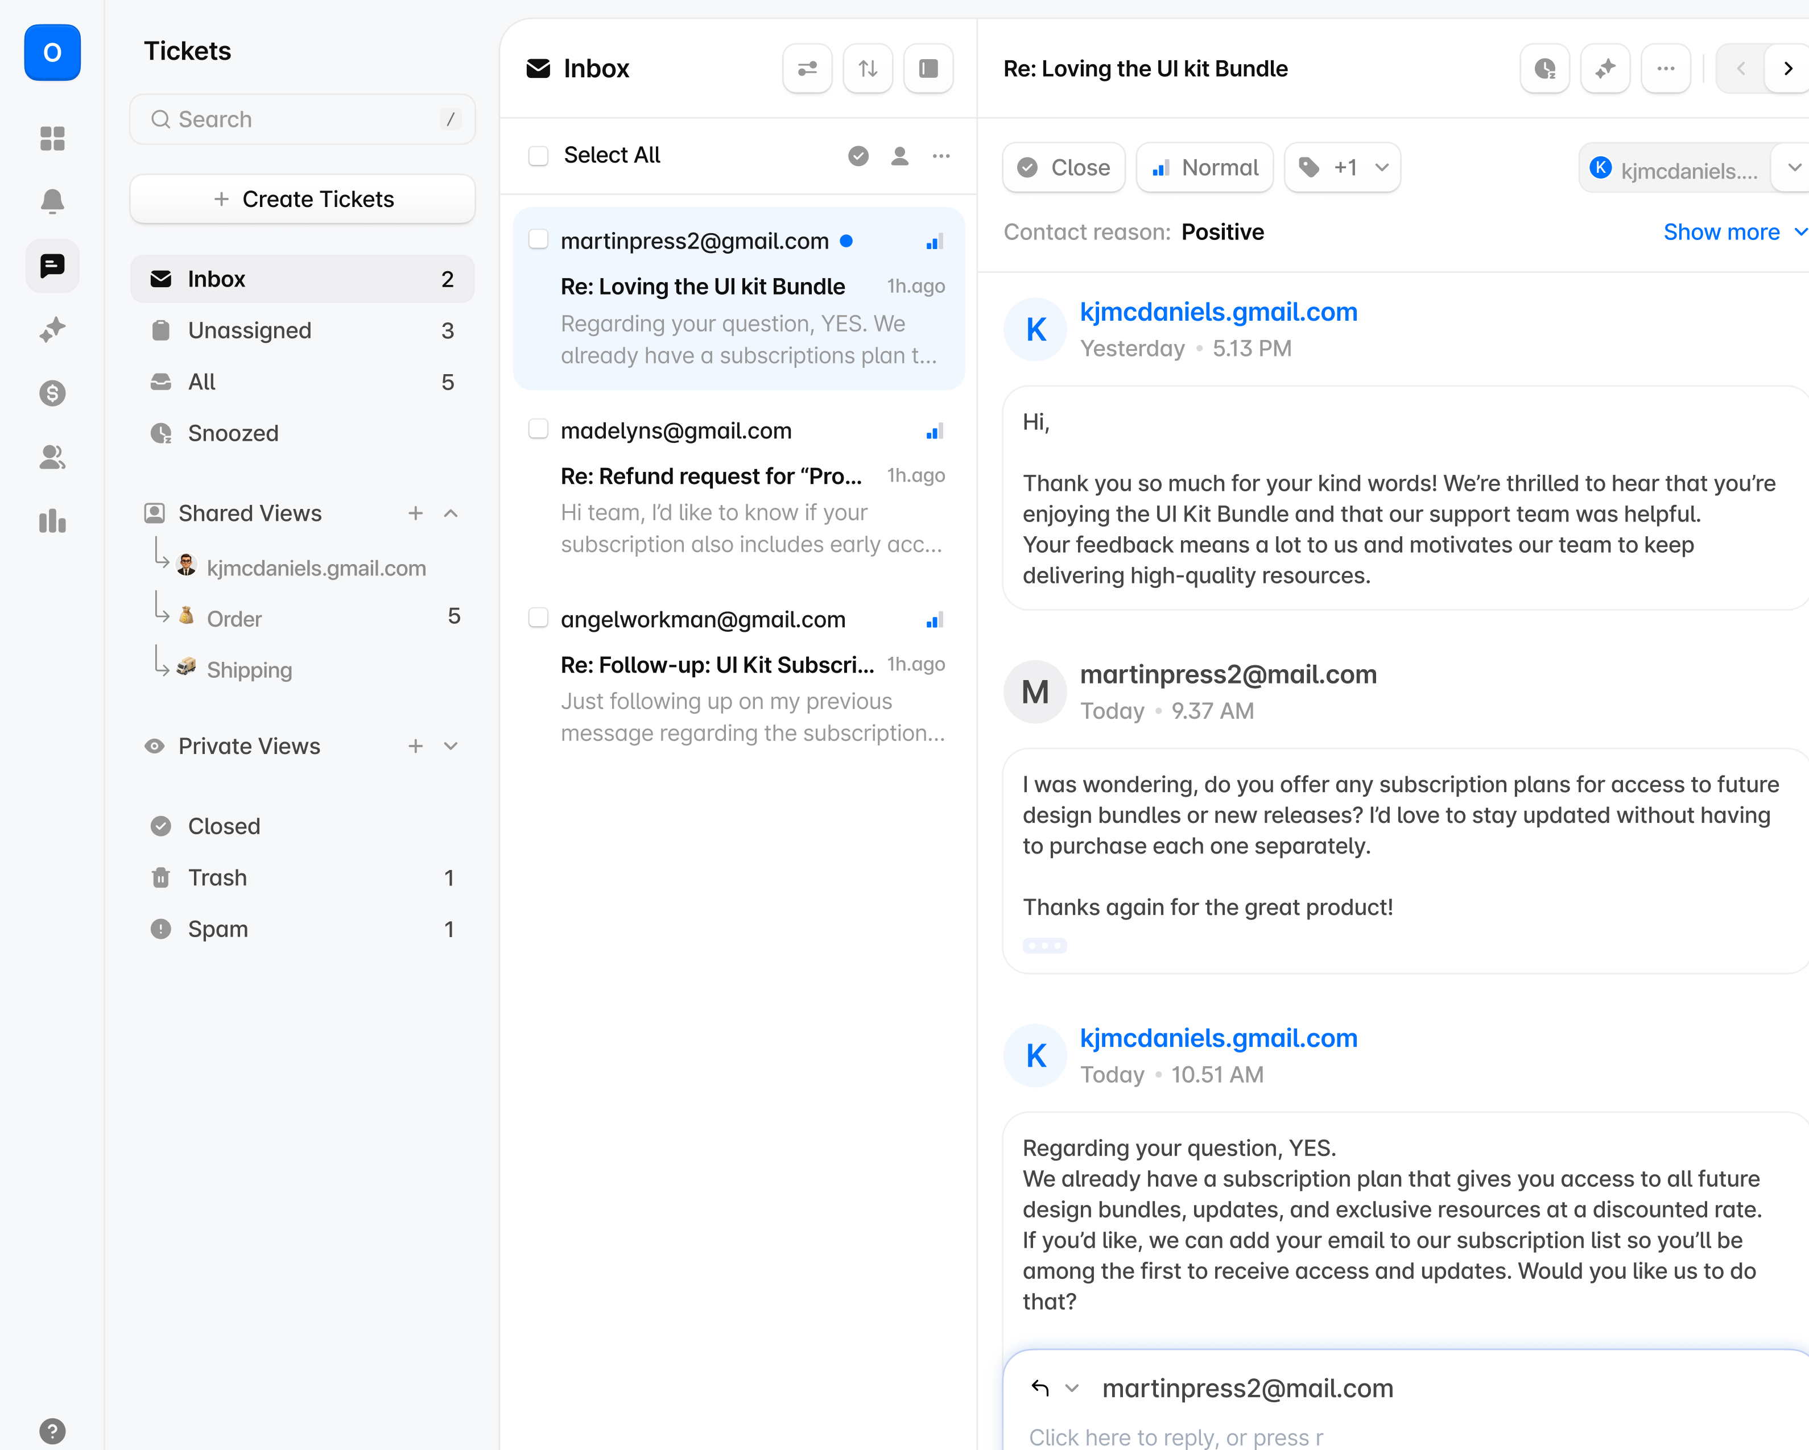Click the billing dollar icon in sidebar
Screen dimensions: 1809x1450
[x=52, y=393]
